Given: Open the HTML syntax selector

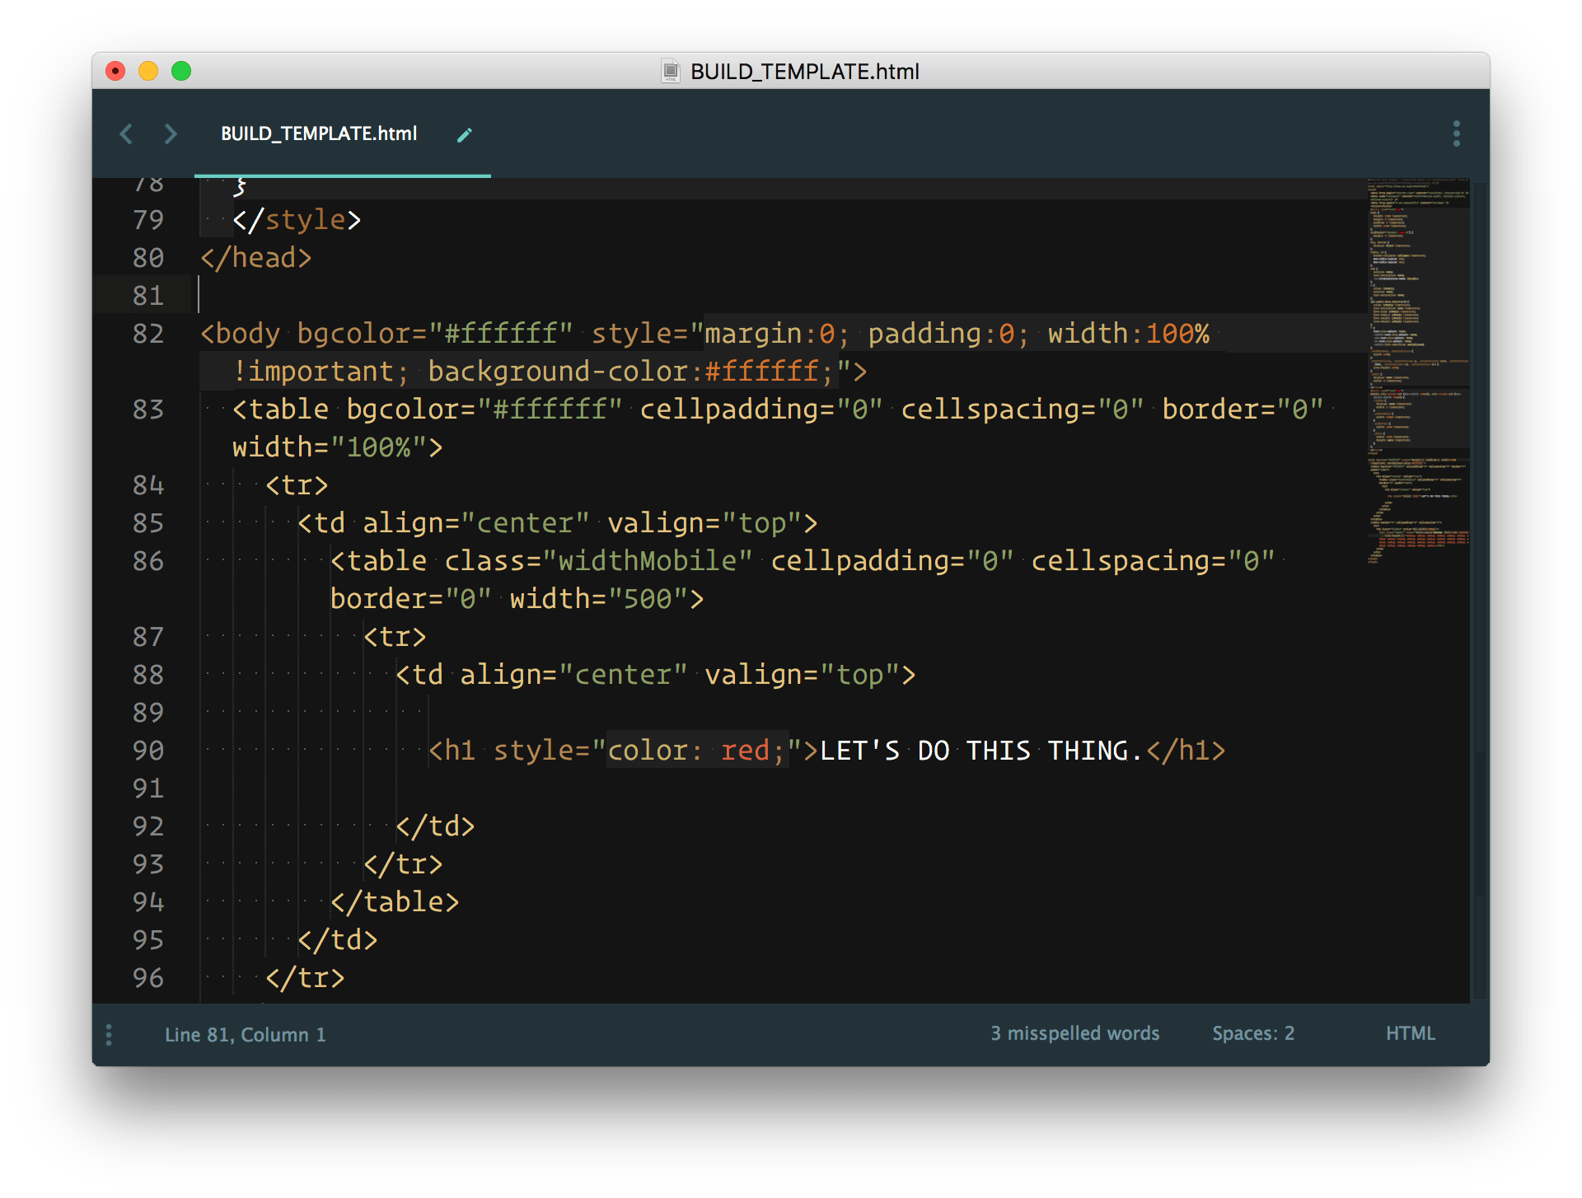Looking at the screenshot, I should pyautogui.click(x=1410, y=1033).
